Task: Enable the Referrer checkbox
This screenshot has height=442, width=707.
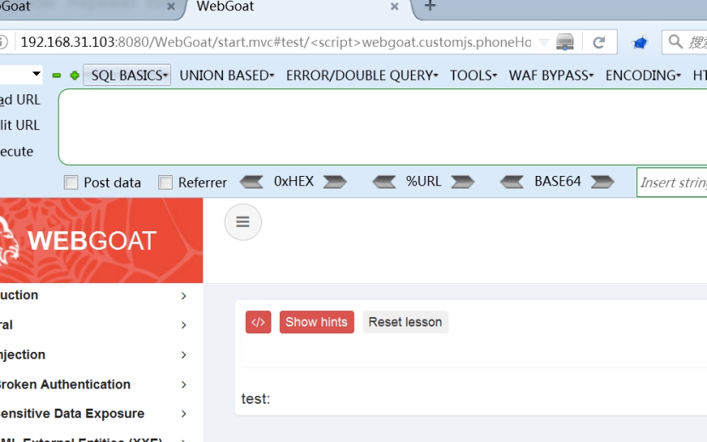Action: point(165,183)
